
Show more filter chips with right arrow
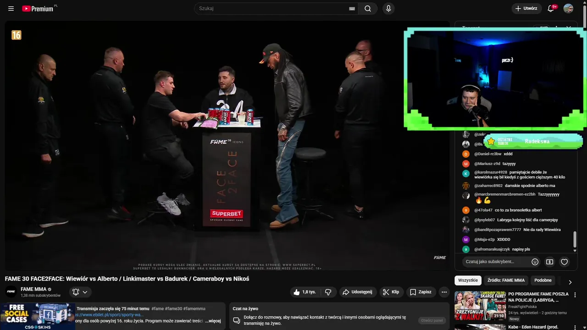[570, 282]
